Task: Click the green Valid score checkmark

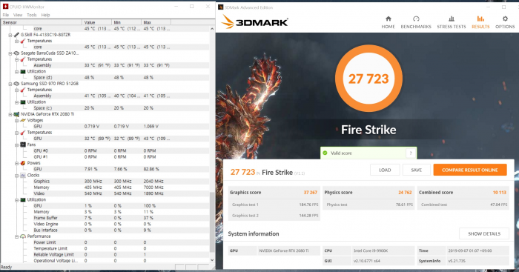Action: [x=325, y=153]
